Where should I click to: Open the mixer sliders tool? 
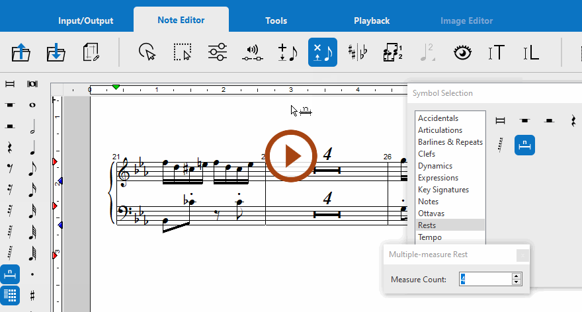click(x=217, y=52)
